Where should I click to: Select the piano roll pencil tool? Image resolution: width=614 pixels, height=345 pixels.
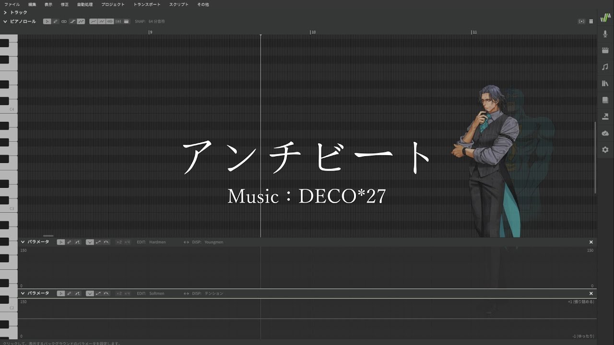point(55,22)
